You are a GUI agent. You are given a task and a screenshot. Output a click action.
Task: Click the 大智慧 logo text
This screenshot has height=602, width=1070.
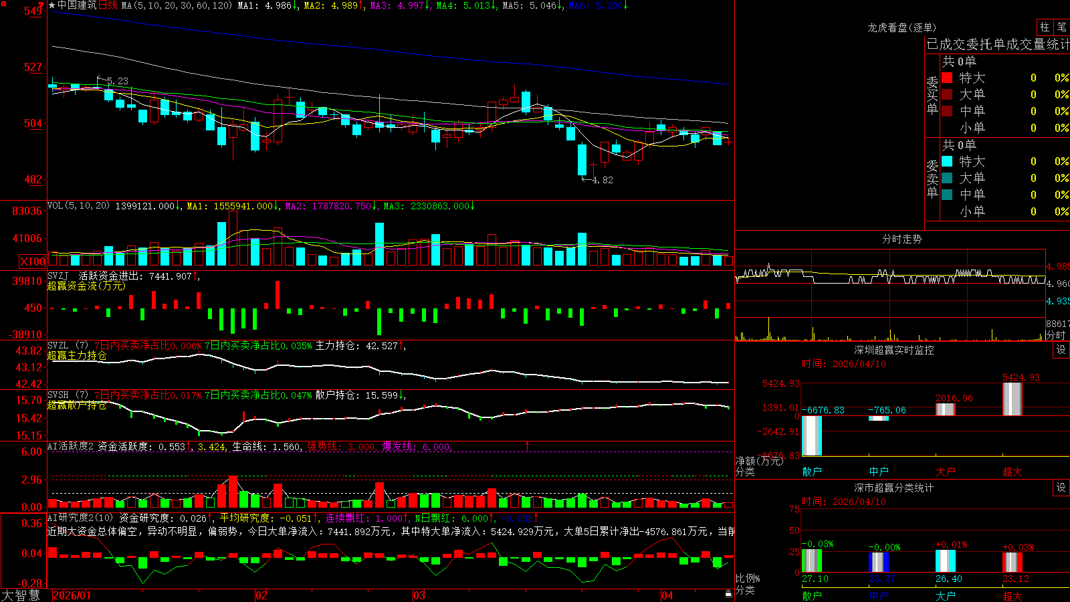coord(21,595)
